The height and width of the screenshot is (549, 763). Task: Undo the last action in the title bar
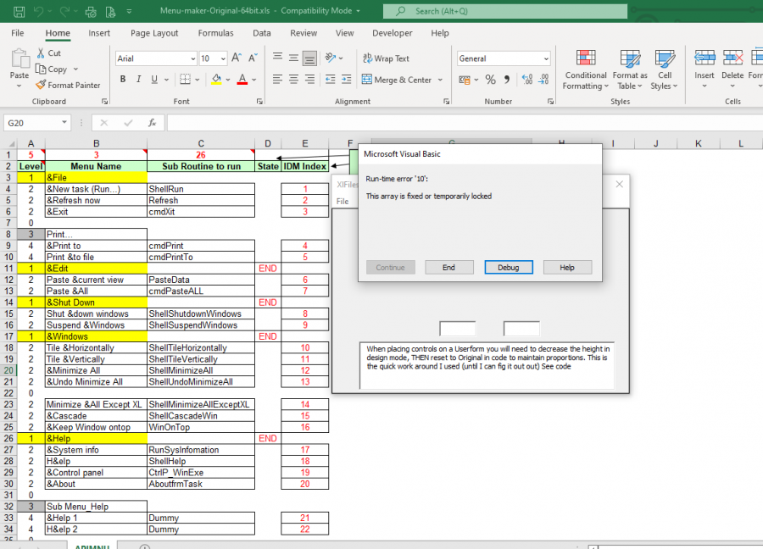[38, 11]
